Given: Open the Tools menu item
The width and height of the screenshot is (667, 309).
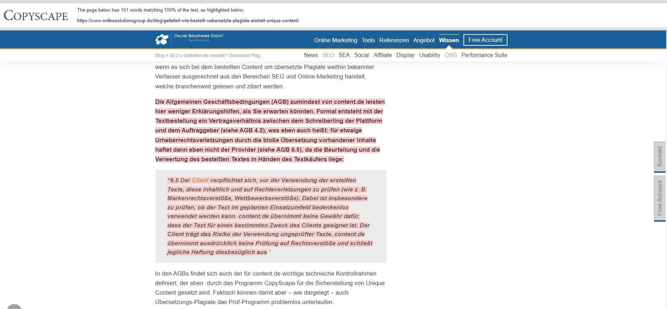Looking at the screenshot, I should tap(368, 40).
